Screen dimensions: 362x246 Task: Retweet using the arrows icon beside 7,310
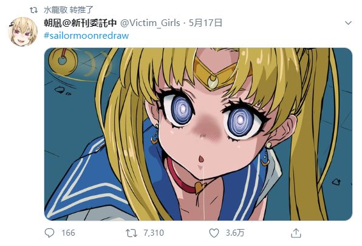[131, 233]
